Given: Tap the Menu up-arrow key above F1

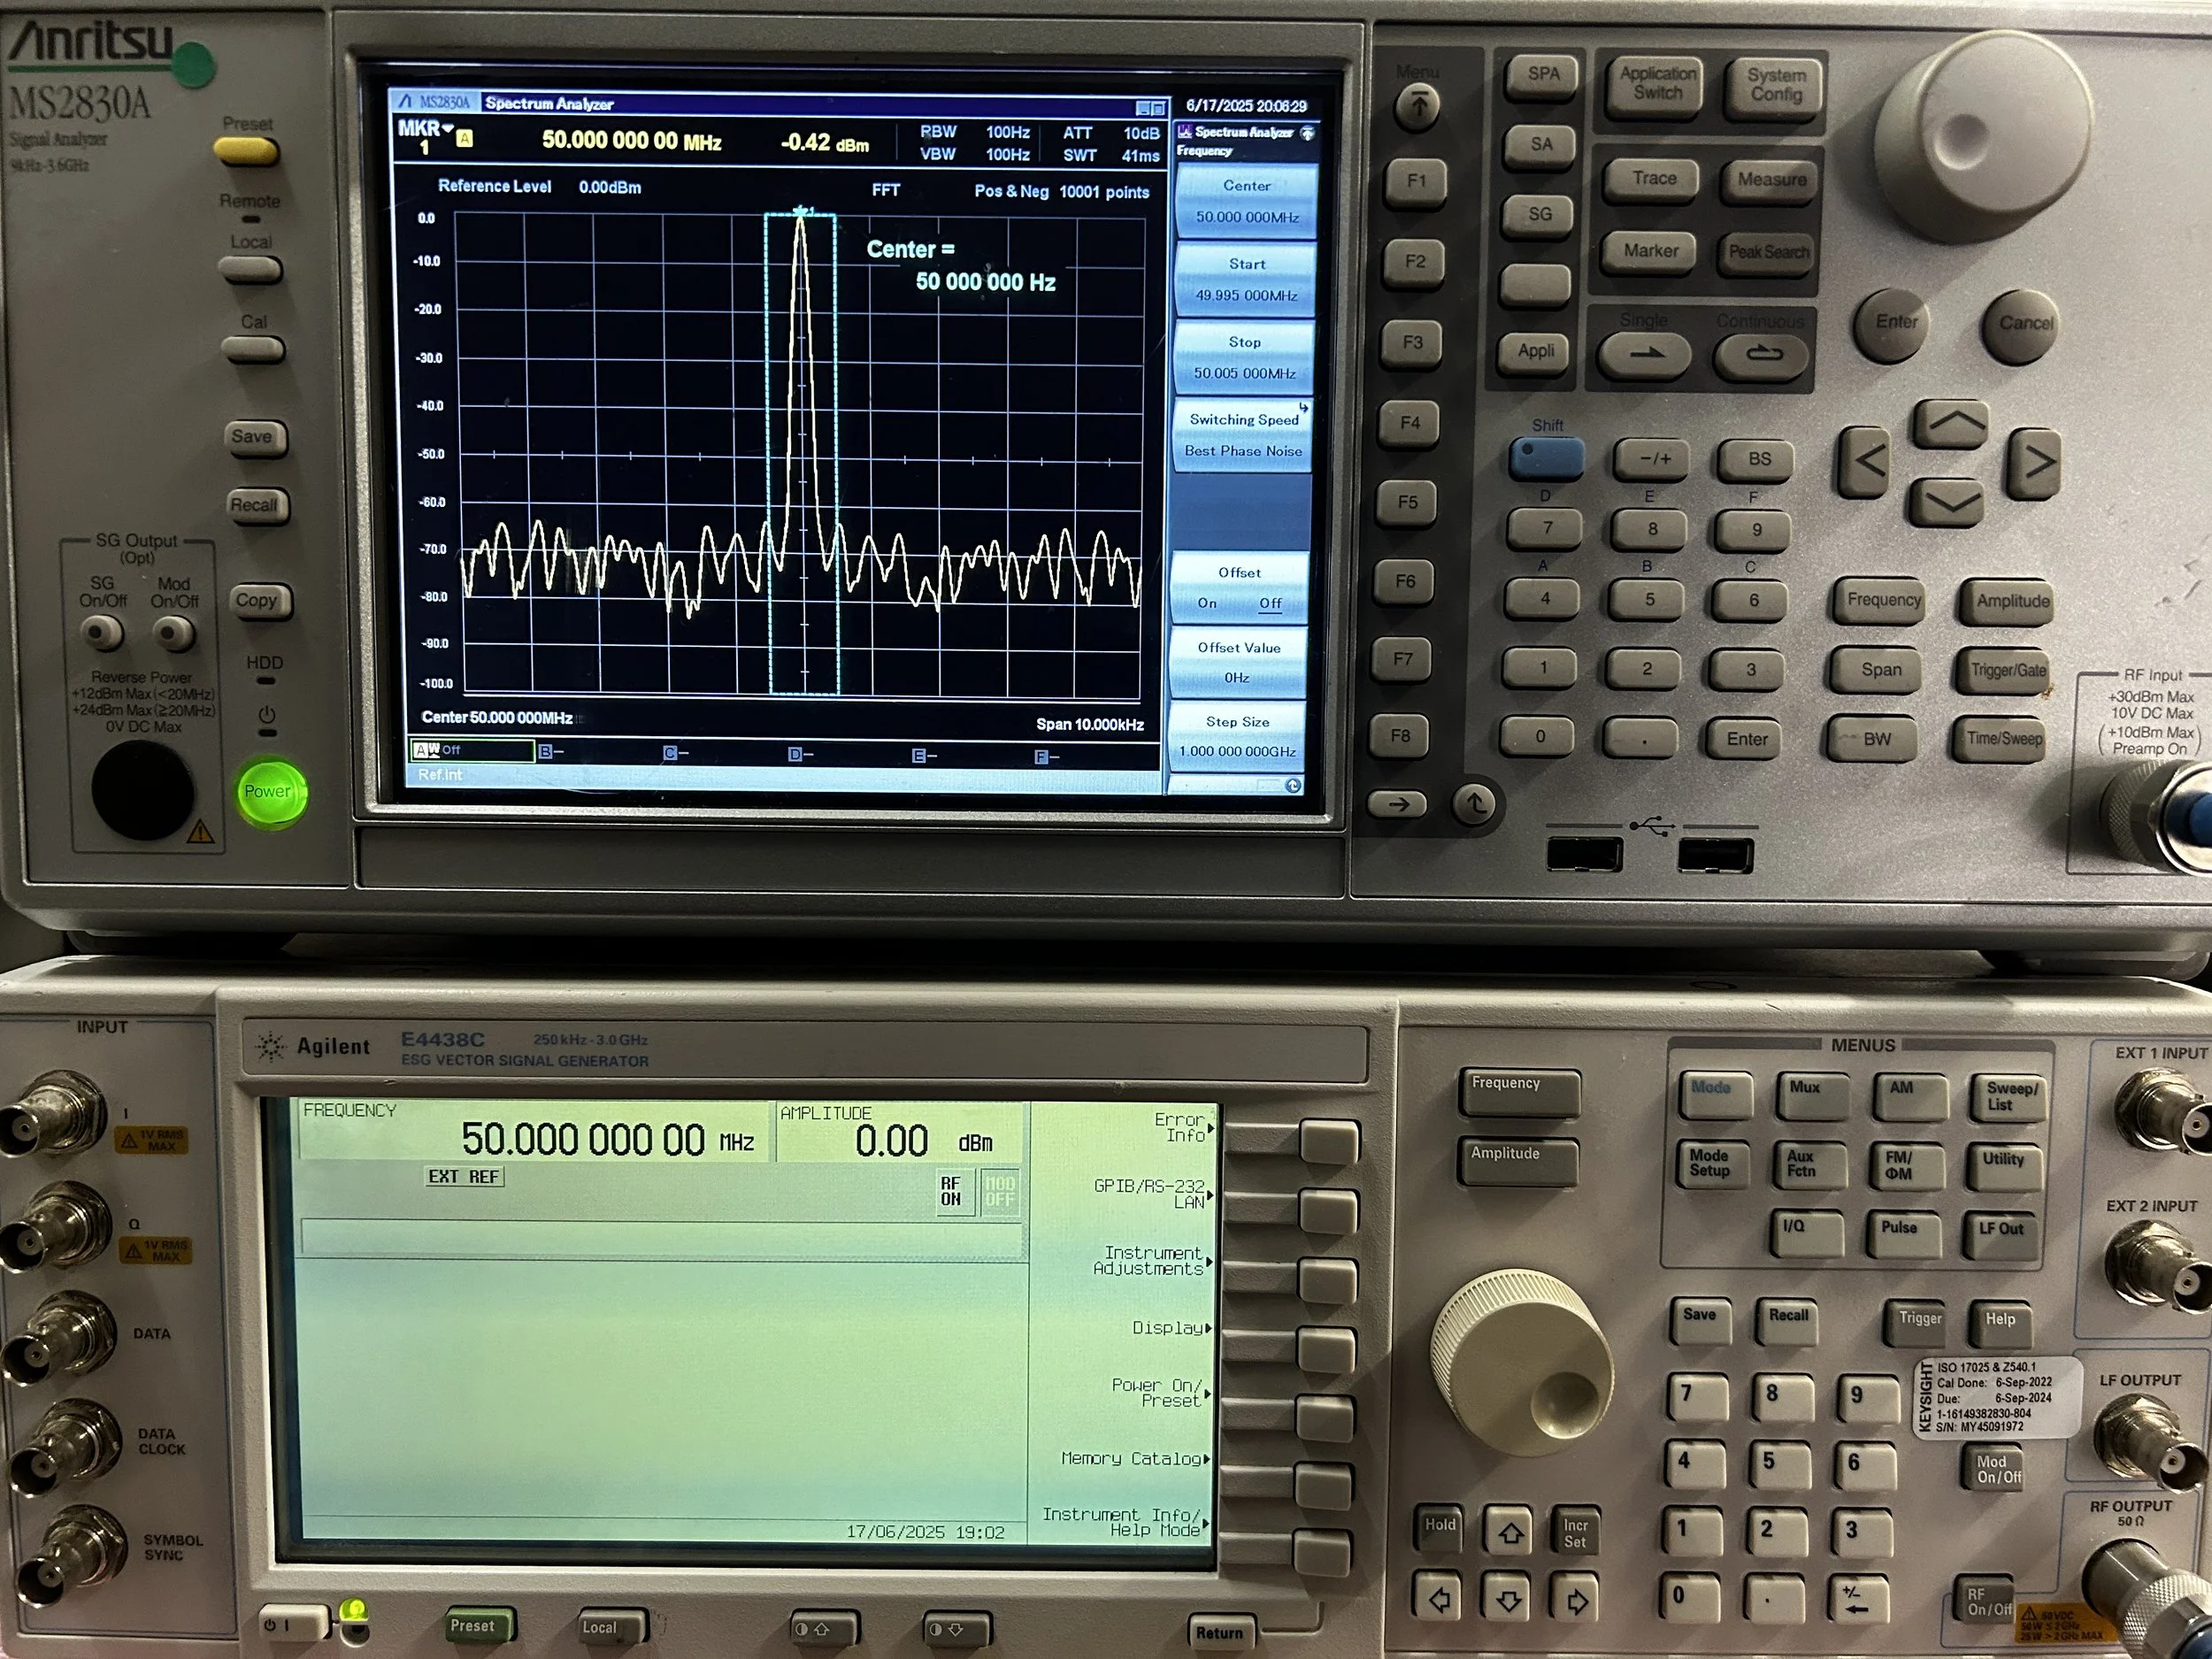Looking at the screenshot, I should [1418, 106].
